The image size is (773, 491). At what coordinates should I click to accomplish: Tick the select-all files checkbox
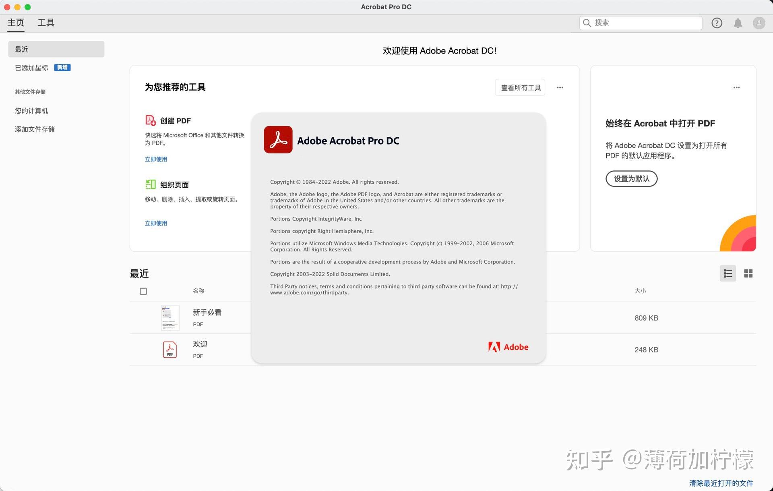pyautogui.click(x=143, y=291)
